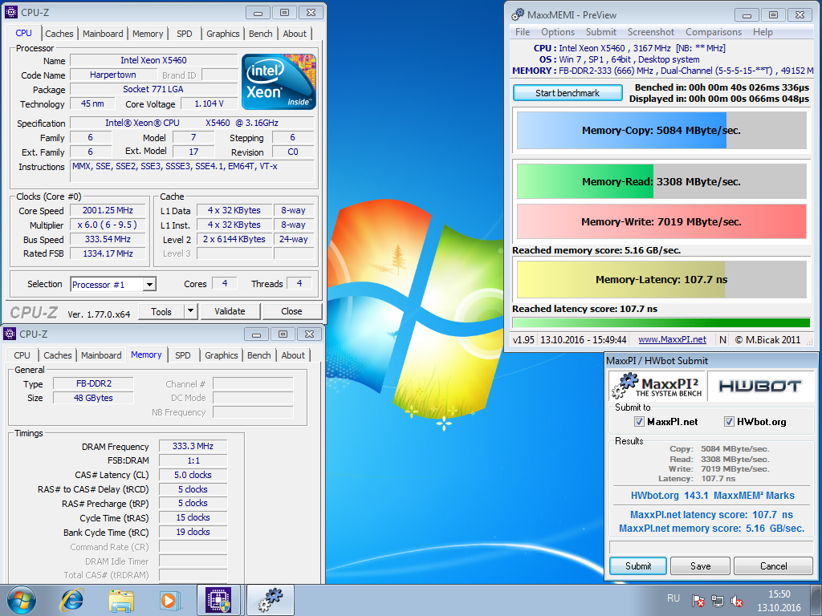Expand the Tools dropdown arrow
This screenshot has height=616, width=822.
point(191,311)
